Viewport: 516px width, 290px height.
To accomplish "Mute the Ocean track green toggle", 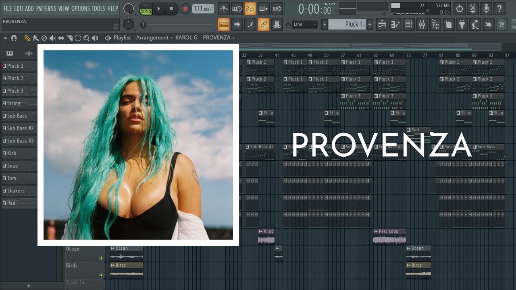I will pyautogui.click(x=101, y=259).
